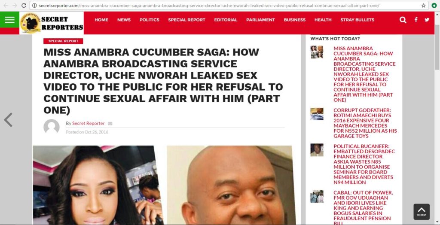Open the Facebook page icon
This screenshot has height=225, width=440.
(416, 20)
